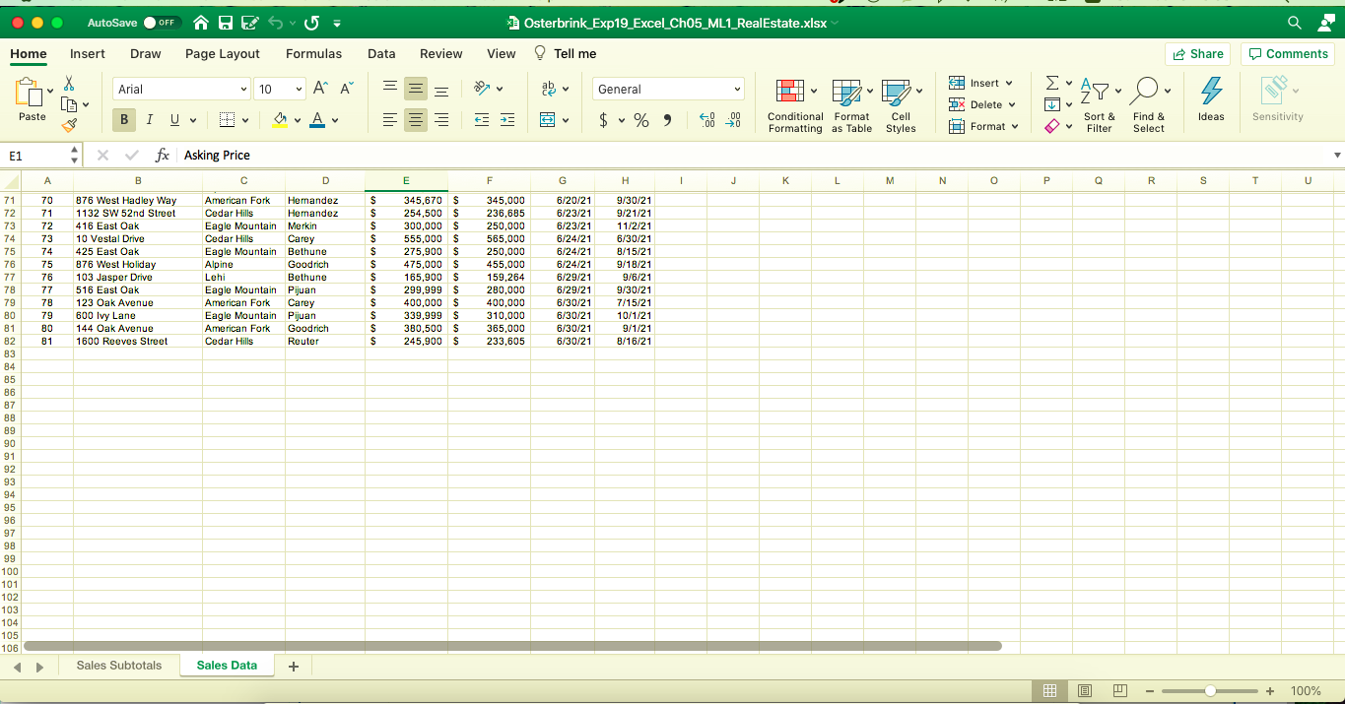
Task: Open Conditional Formatting options
Action: pos(794,103)
